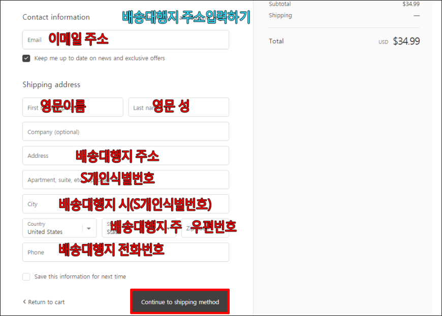This screenshot has width=442, height=316.
Task: Click the Shipping address heading
Action: pos(51,85)
